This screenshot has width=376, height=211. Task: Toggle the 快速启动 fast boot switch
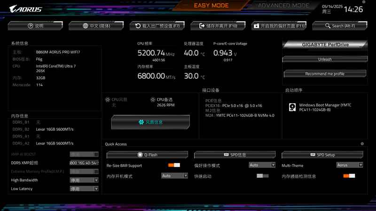[263, 176]
